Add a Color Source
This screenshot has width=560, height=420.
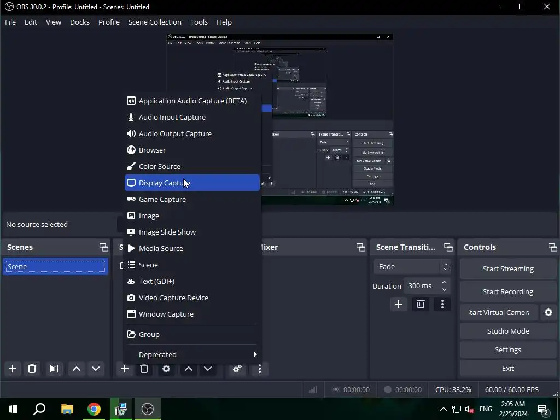click(x=192, y=167)
